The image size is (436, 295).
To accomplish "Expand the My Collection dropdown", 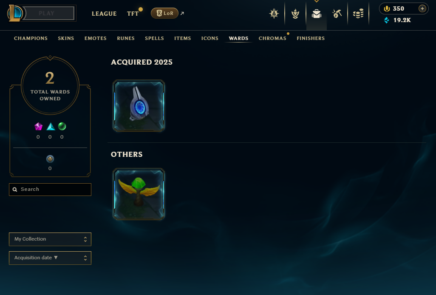I will [x=50, y=239].
